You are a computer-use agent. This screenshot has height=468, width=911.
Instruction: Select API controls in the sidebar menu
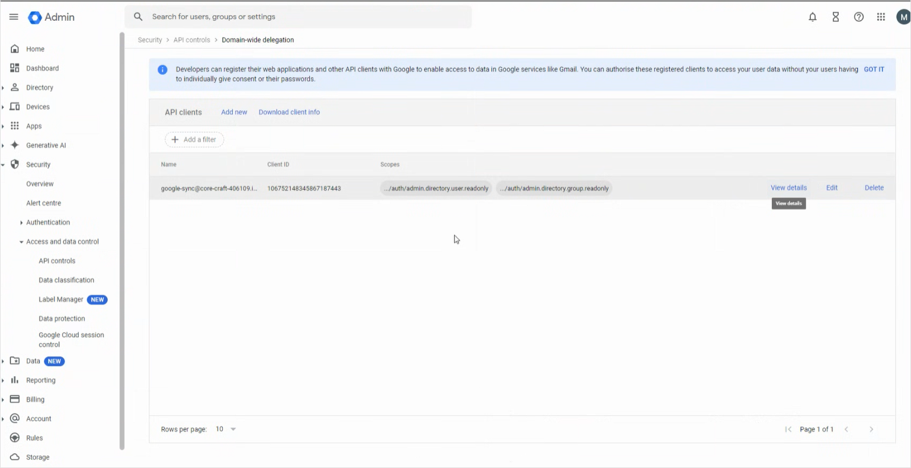click(x=57, y=261)
